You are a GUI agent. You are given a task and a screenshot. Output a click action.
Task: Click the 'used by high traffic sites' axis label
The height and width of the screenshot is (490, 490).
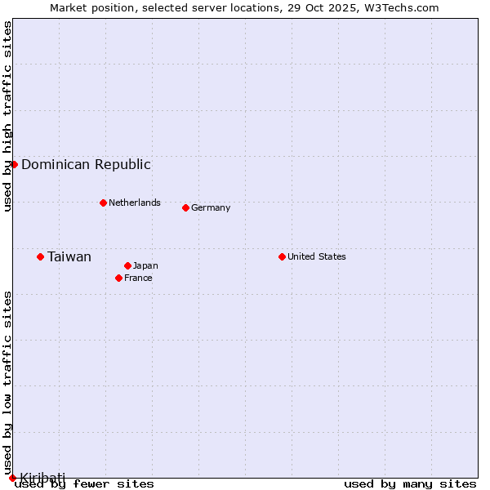pos(7,116)
